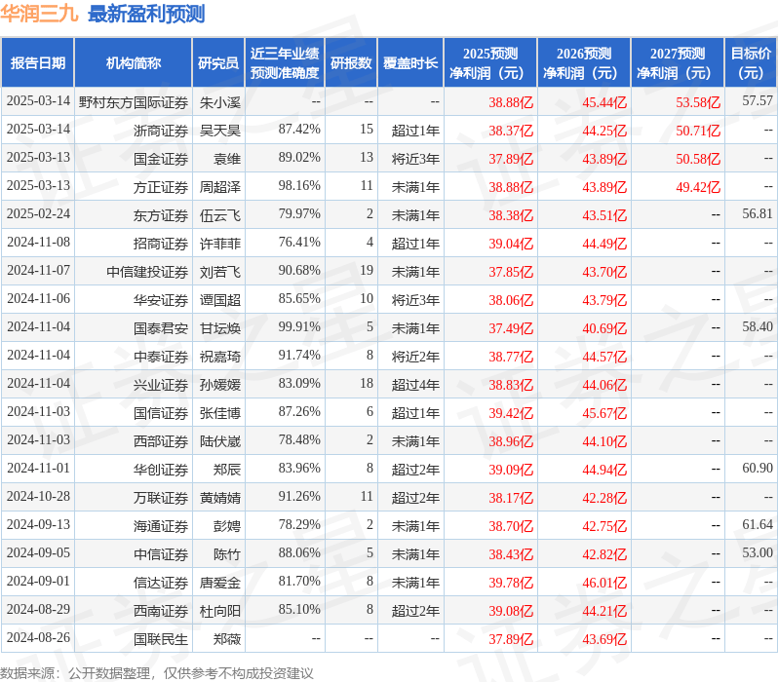Image resolution: width=778 pixels, height=682 pixels.
Task: Click the 研究员 column header
Action: [218, 63]
